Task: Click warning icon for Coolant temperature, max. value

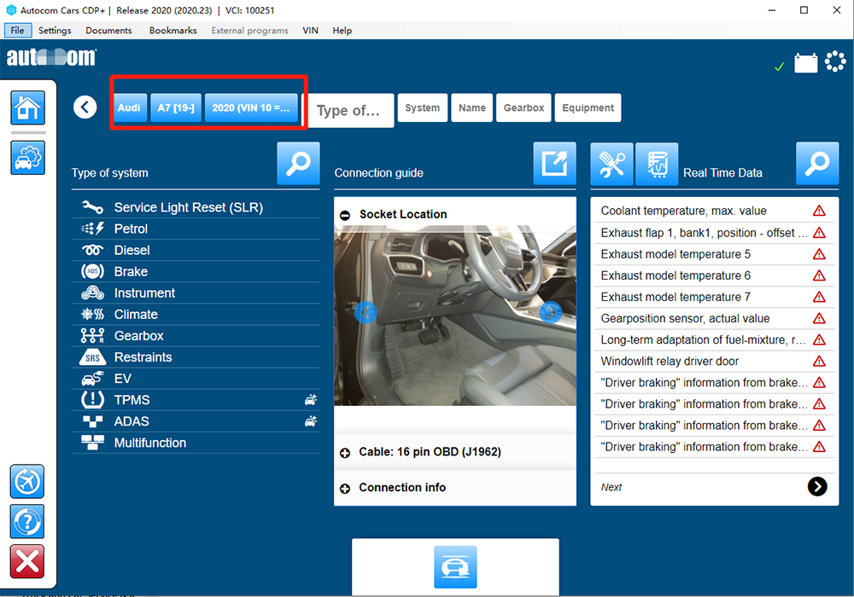Action: coord(819,211)
